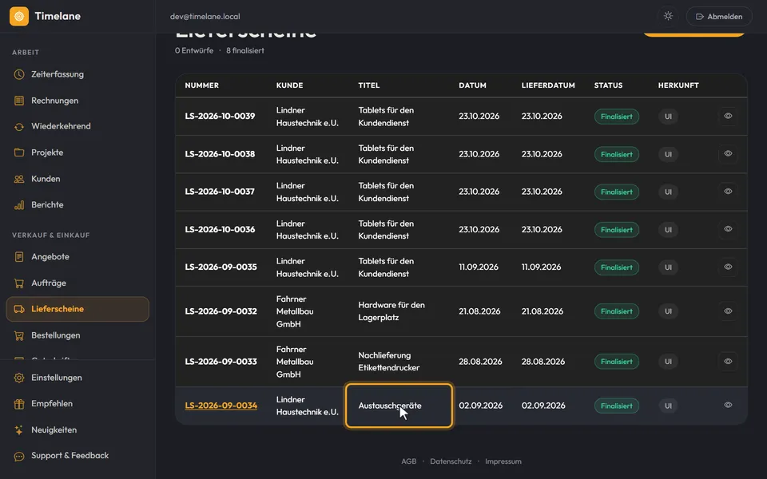The image size is (767, 479).
Task: Click the Kunden people icon
Action: [x=19, y=179]
